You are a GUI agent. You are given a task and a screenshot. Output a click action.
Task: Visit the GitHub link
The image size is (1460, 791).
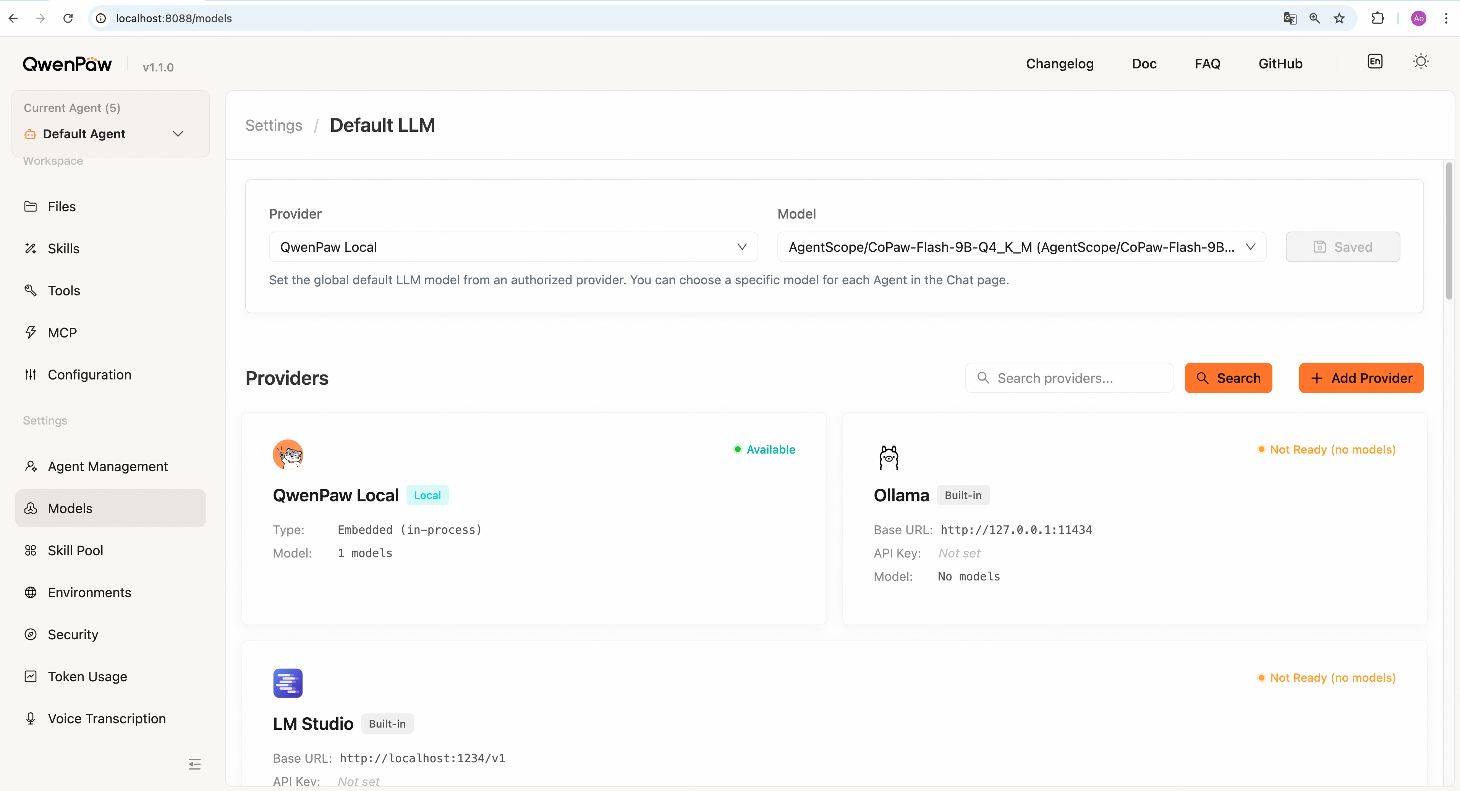tap(1280, 63)
